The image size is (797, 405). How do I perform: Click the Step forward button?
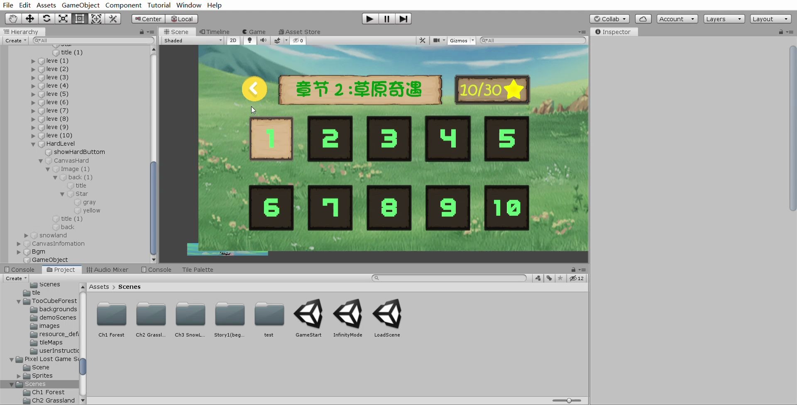coord(403,19)
